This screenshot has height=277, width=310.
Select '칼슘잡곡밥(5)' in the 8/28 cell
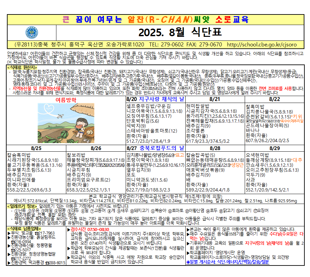click(201, 155)
